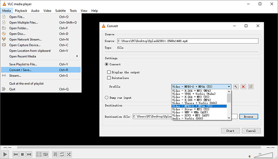Image resolution: width=278 pixels, height=159 pixels.
Task: Enable the Deinterlace checkbox
Action: (x=109, y=78)
